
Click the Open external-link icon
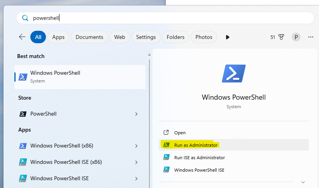[166, 132]
